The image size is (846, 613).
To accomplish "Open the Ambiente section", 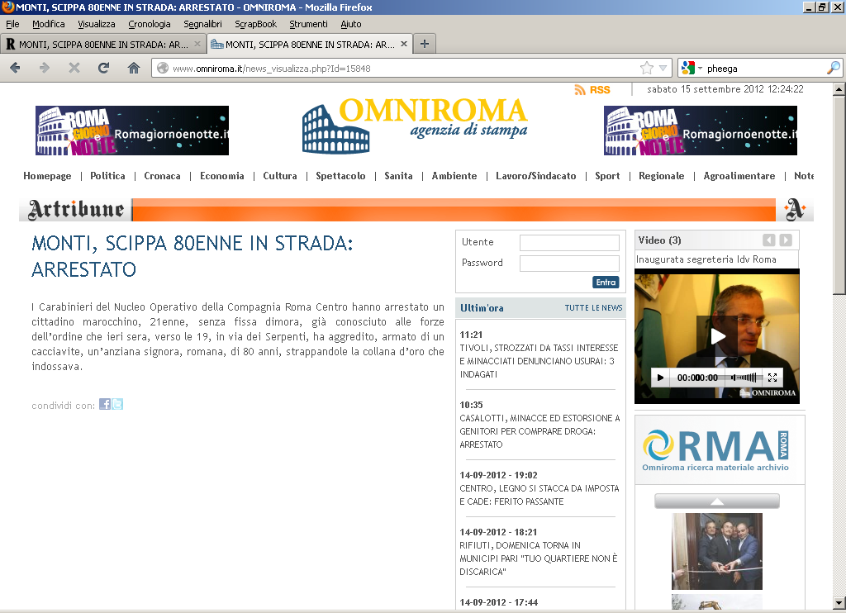I will [454, 176].
